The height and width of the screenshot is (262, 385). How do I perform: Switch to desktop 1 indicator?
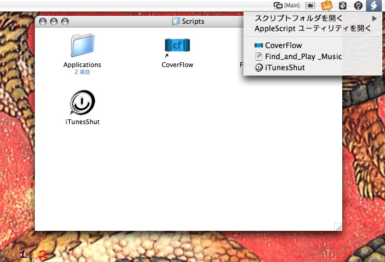coord(23,254)
